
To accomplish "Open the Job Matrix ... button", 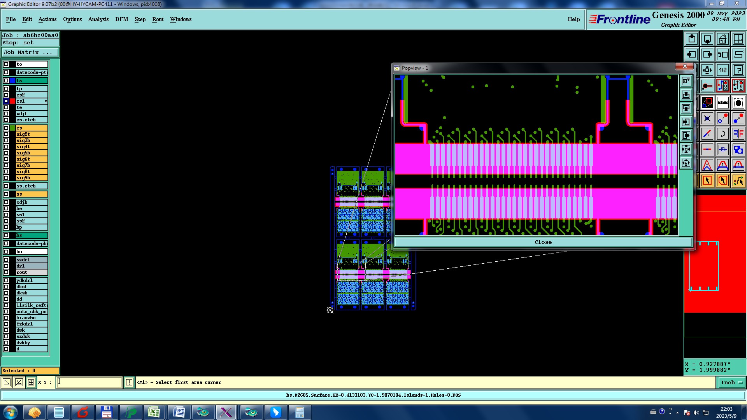I will tap(30, 52).
